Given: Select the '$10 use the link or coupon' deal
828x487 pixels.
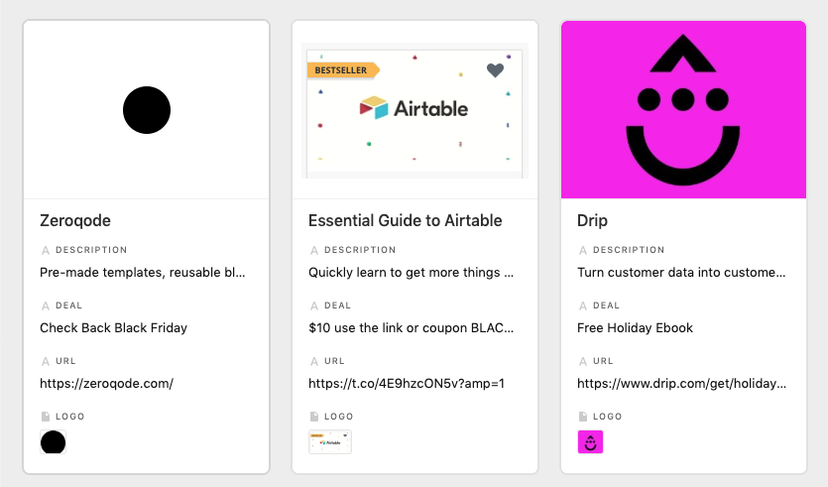Looking at the screenshot, I should coord(412,328).
